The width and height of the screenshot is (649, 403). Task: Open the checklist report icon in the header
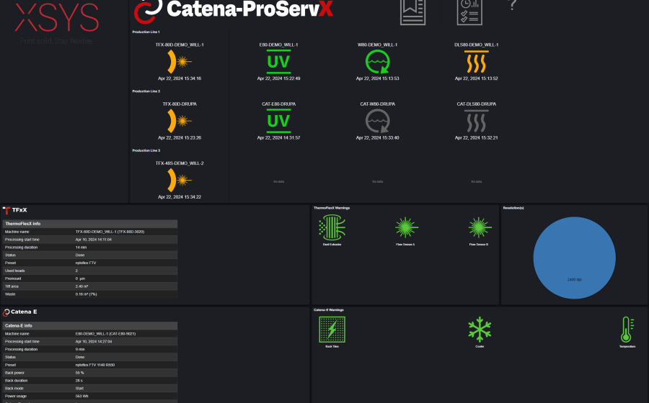pos(469,12)
